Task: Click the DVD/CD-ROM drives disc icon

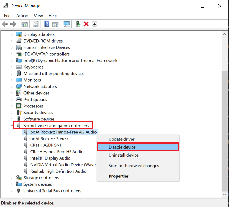Action: (19, 41)
